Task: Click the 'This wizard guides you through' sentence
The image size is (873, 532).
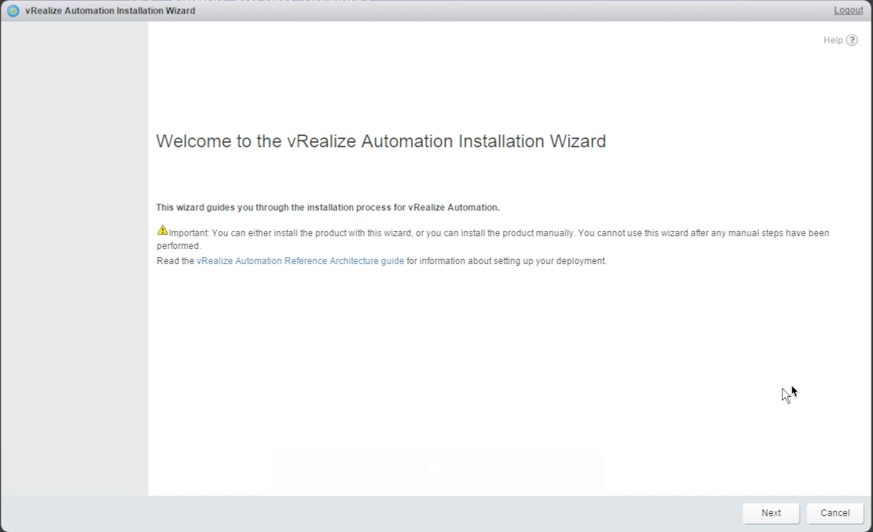Action: [x=328, y=208]
